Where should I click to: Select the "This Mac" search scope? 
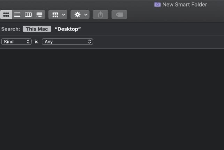37,29
